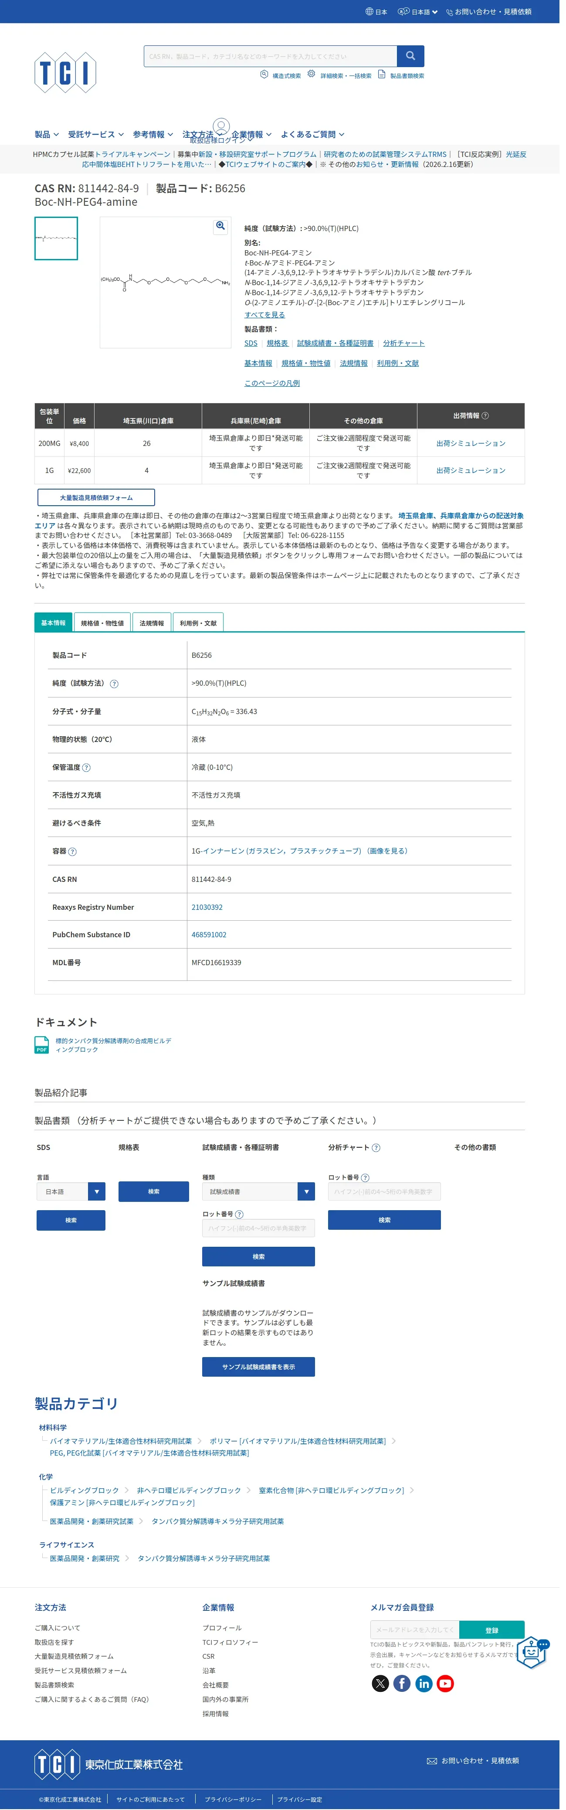Expand the 参考情報 menu
Viewport: 566px width, 1810px height.
click(155, 136)
